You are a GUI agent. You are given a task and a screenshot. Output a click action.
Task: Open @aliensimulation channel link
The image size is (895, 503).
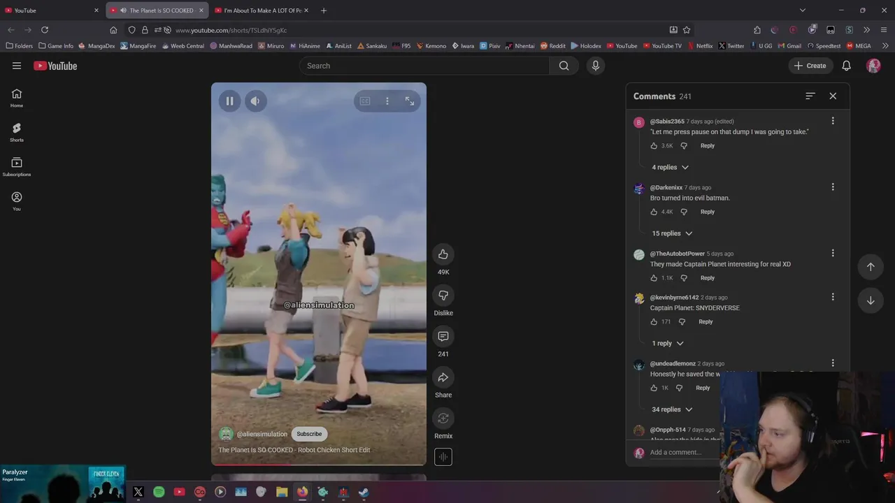(x=262, y=434)
